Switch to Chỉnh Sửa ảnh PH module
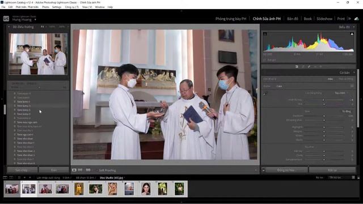363x204 pixels. coord(267,19)
